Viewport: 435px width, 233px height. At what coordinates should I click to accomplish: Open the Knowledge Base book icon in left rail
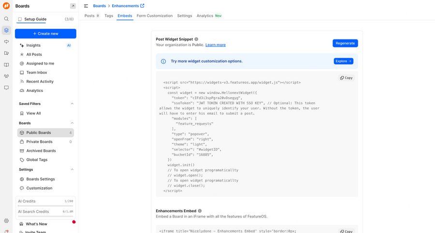coord(6,65)
